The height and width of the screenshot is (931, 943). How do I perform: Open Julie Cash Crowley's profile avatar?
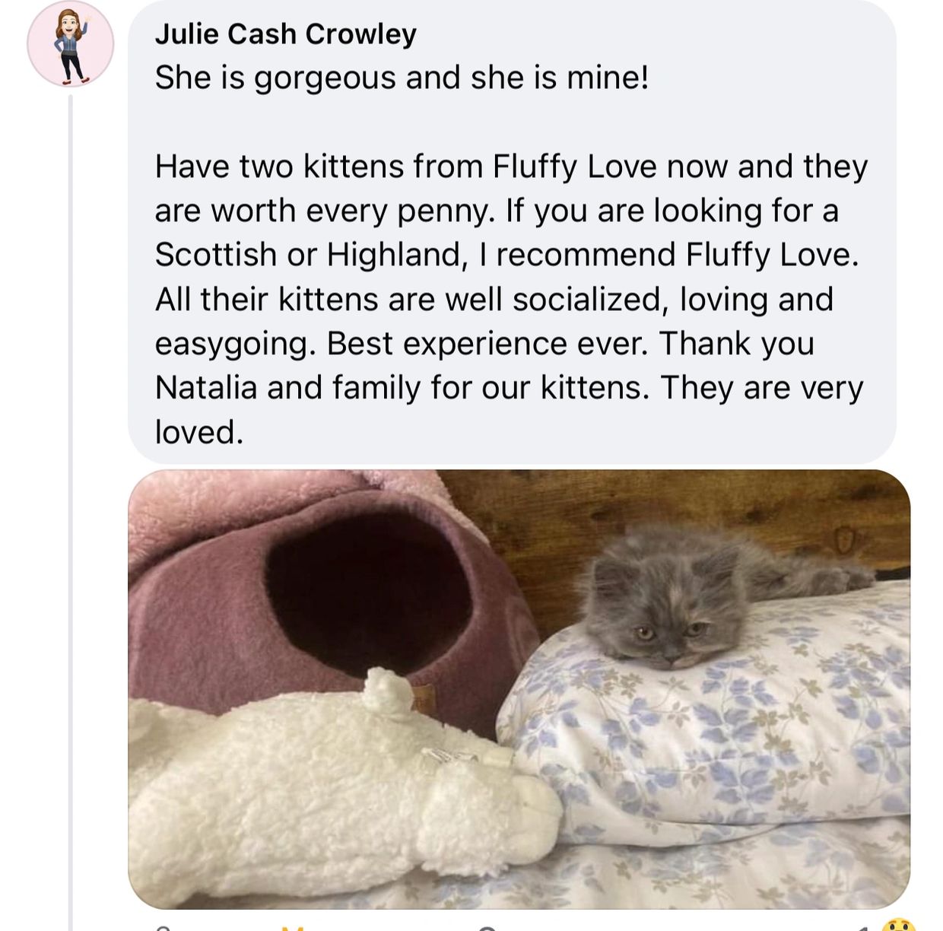(x=70, y=43)
